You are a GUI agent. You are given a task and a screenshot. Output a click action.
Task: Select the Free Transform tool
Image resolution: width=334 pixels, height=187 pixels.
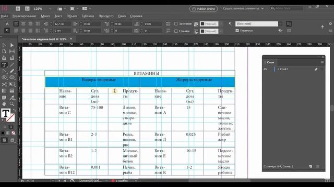pyautogui.click(x=12, y=84)
